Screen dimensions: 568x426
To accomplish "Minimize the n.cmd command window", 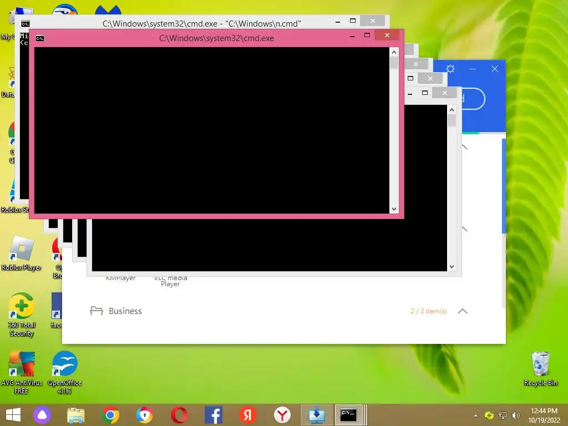I will 338,22.
